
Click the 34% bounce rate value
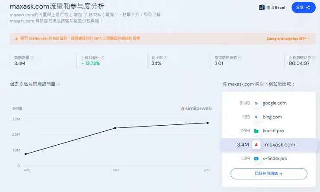click(x=157, y=63)
